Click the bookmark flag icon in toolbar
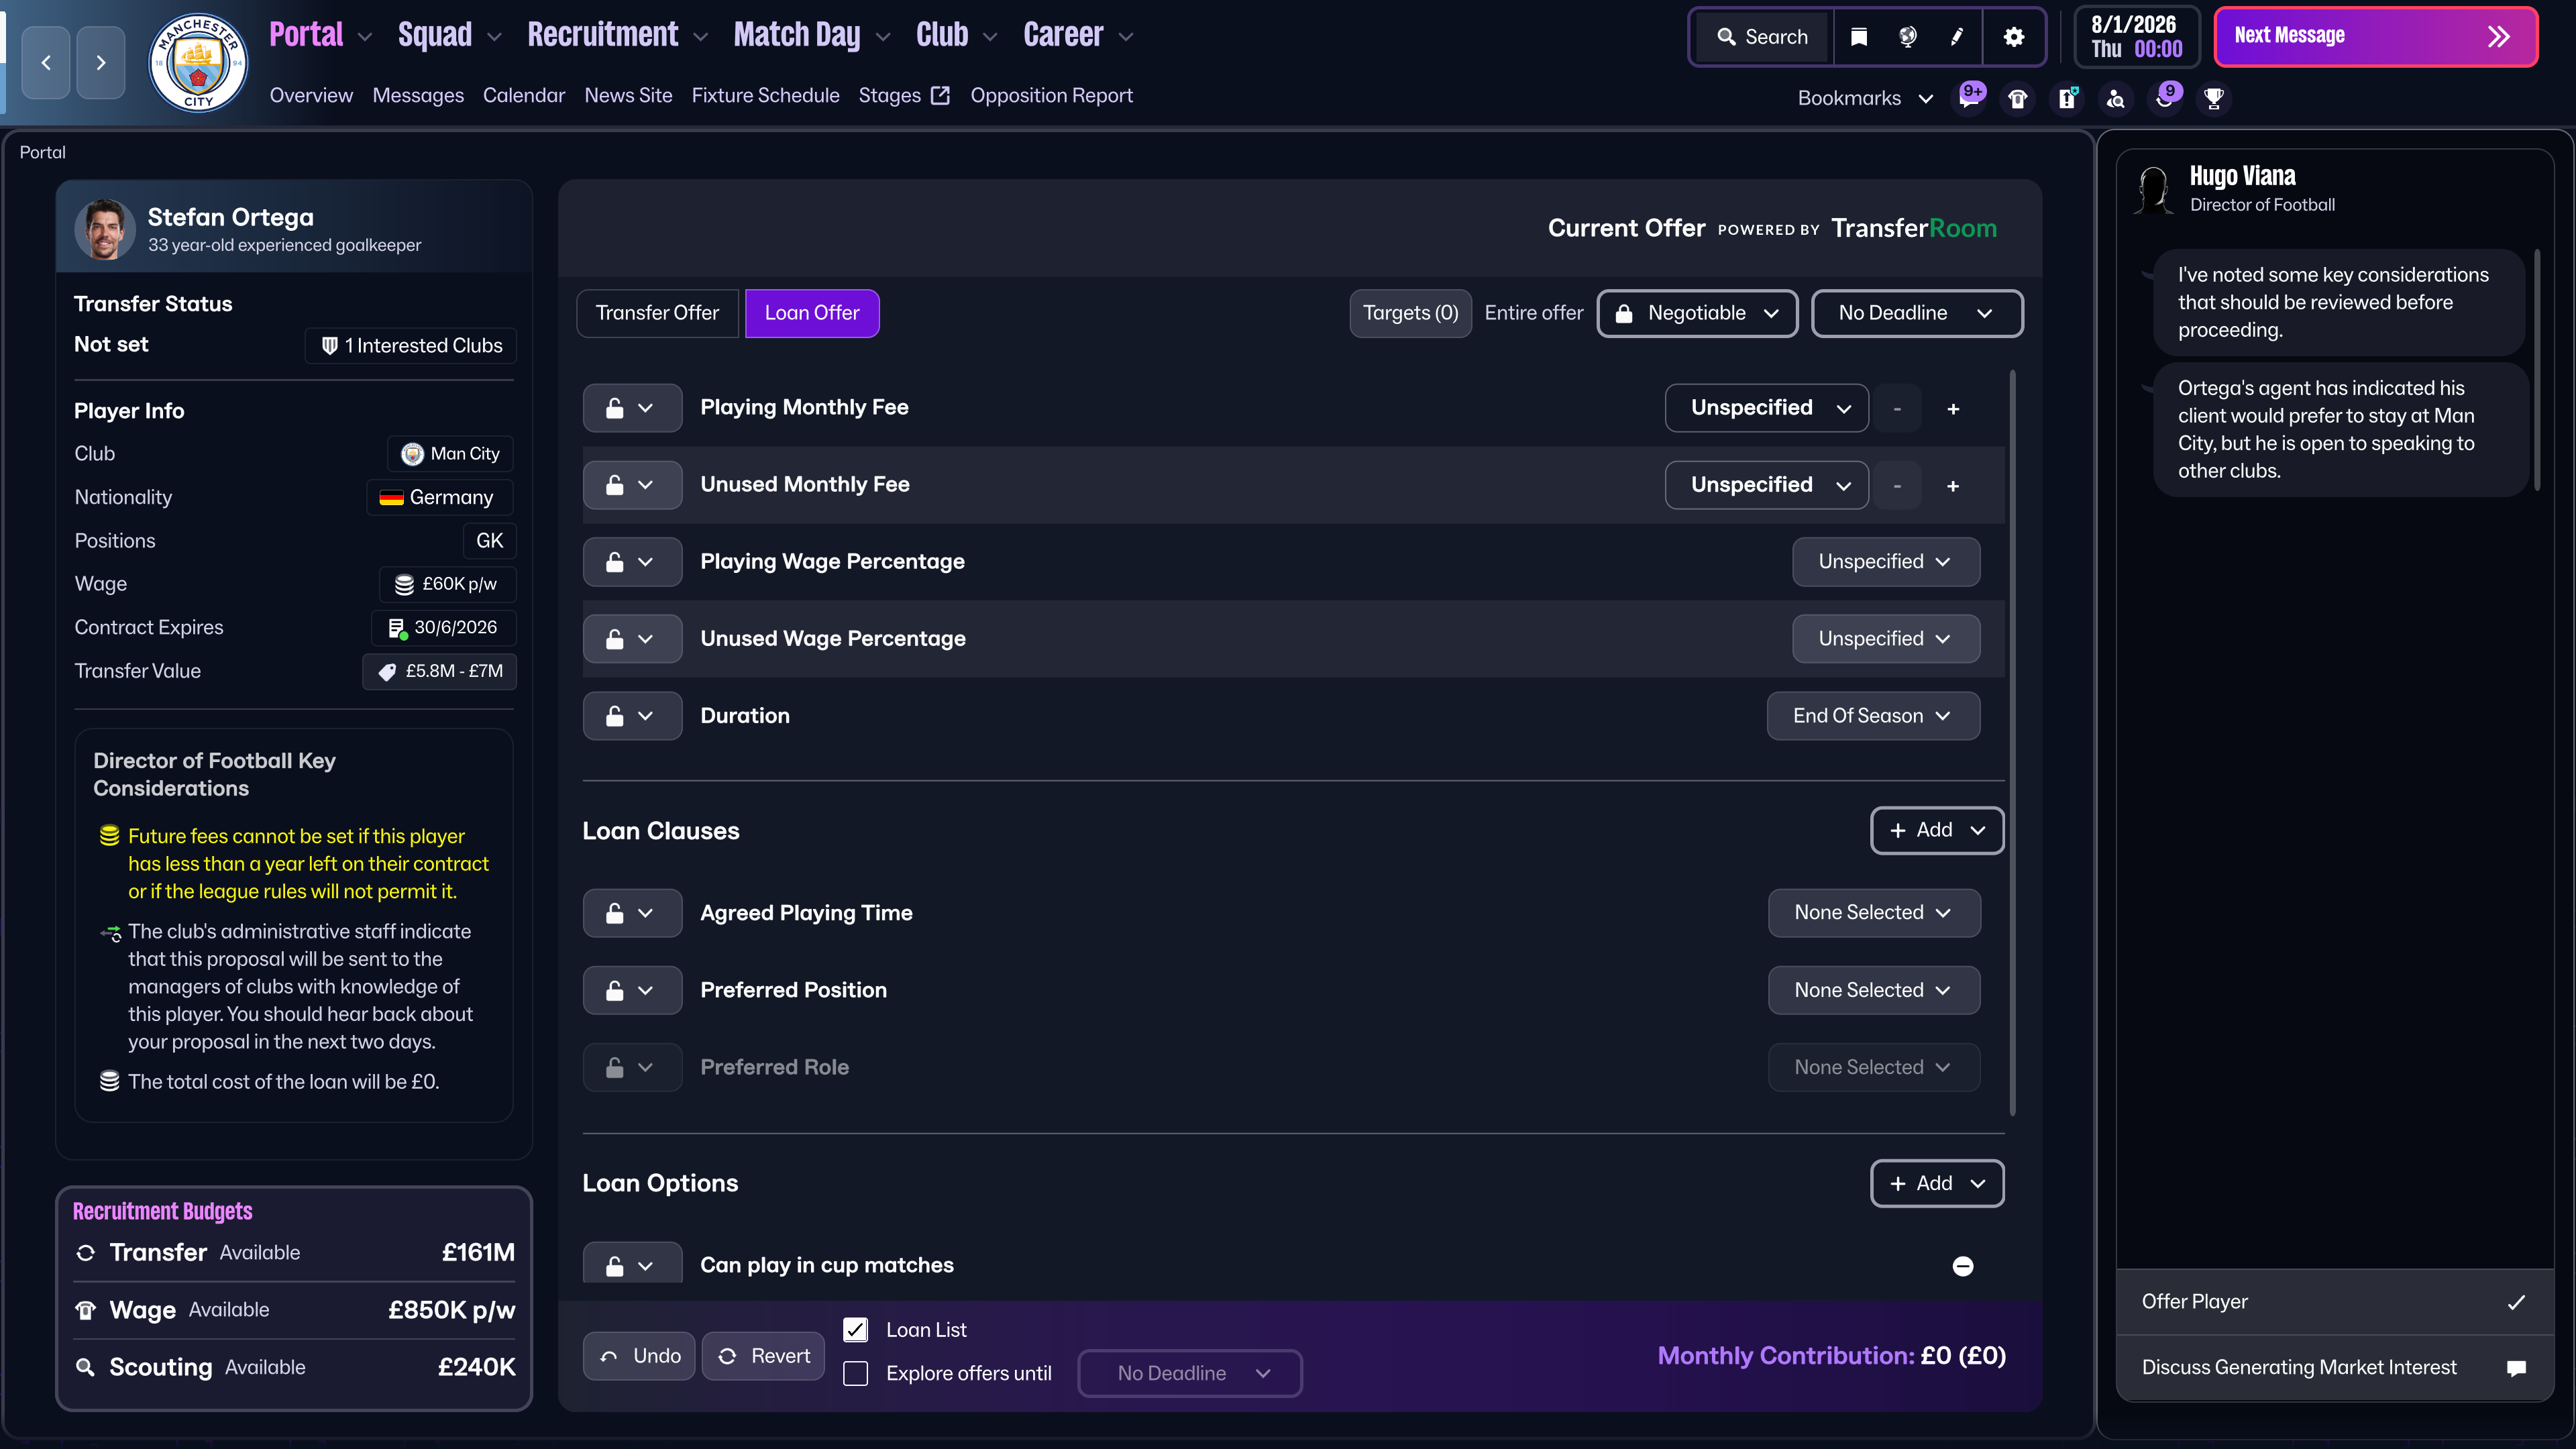The width and height of the screenshot is (2576, 1449). tap(1858, 37)
